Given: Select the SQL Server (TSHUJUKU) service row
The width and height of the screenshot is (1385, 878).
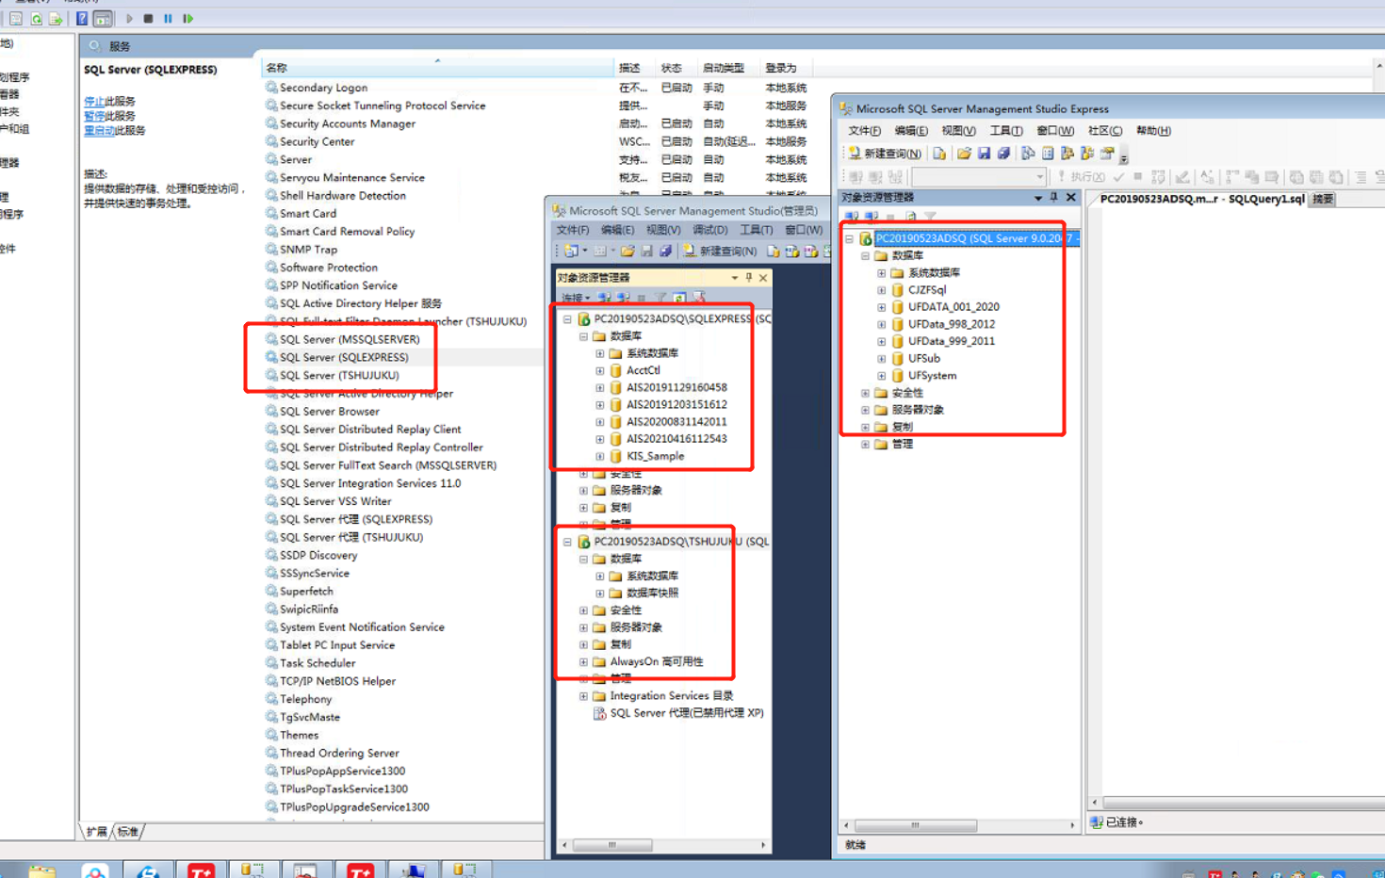Looking at the screenshot, I should tap(339, 375).
